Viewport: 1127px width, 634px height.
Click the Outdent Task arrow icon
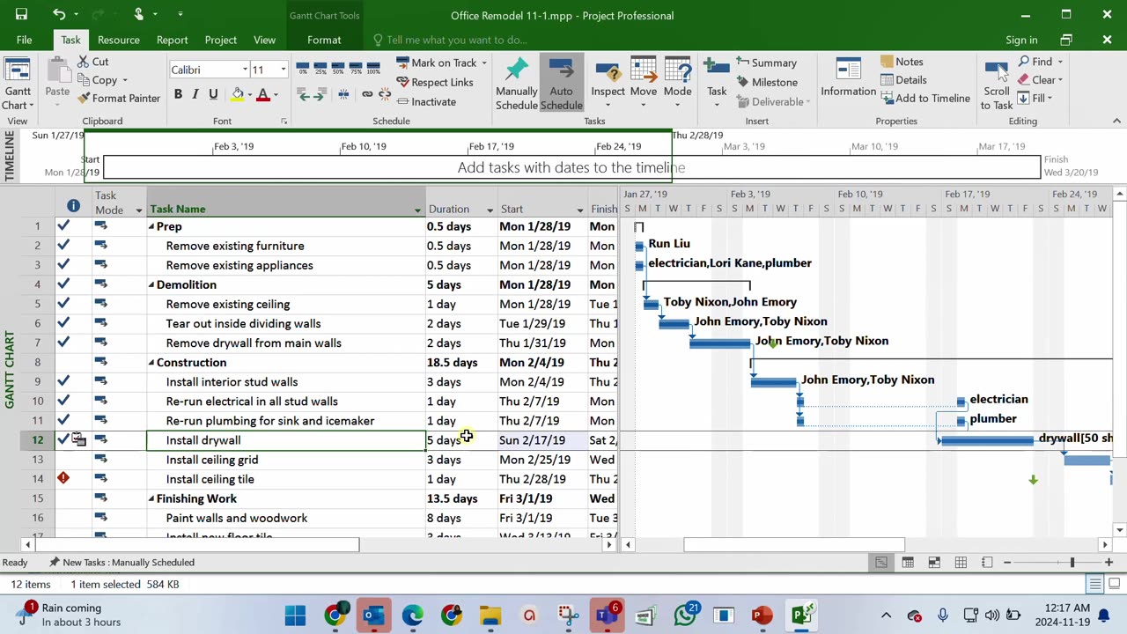[305, 95]
